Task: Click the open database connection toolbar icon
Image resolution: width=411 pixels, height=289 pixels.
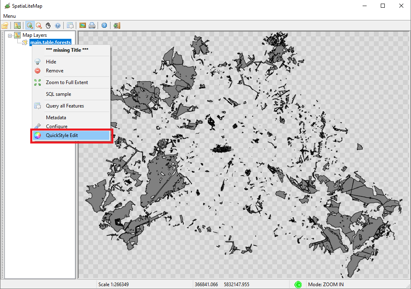Action: click(x=5, y=25)
